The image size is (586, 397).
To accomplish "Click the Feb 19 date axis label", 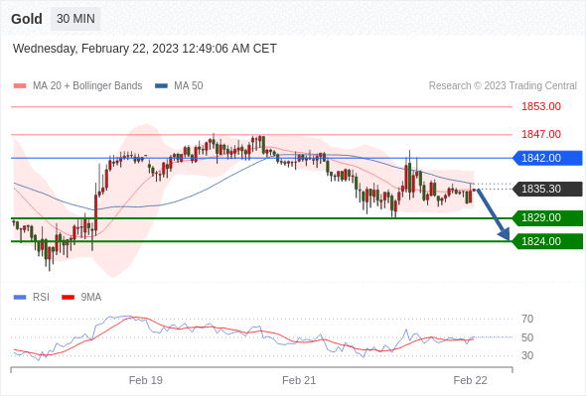I will [x=146, y=380].
